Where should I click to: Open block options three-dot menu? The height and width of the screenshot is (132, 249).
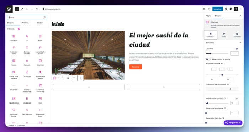(x=80, y=78)
